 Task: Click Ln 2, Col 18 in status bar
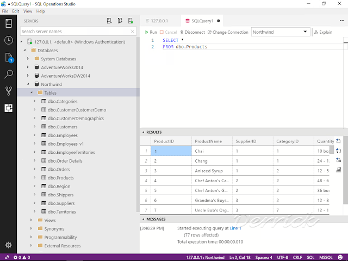pos(240,257)
